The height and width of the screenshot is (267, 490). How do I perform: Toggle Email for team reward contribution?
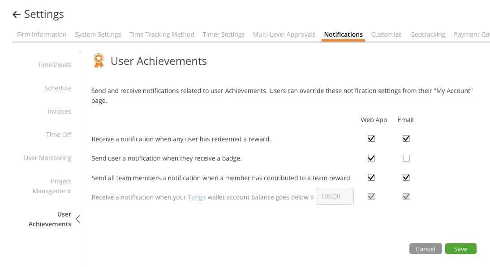[406, 178]
